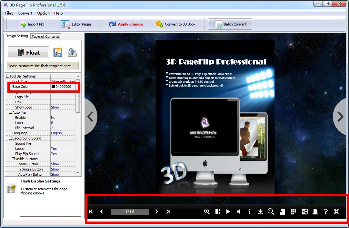Image resolution: width=349 pixels, height=228 pixels.
Task: Change Play Flip Sound value Yes
Action: (54, 154)
